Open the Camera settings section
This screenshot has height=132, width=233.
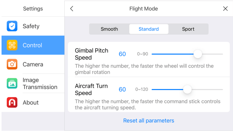(x=33, y=64)
